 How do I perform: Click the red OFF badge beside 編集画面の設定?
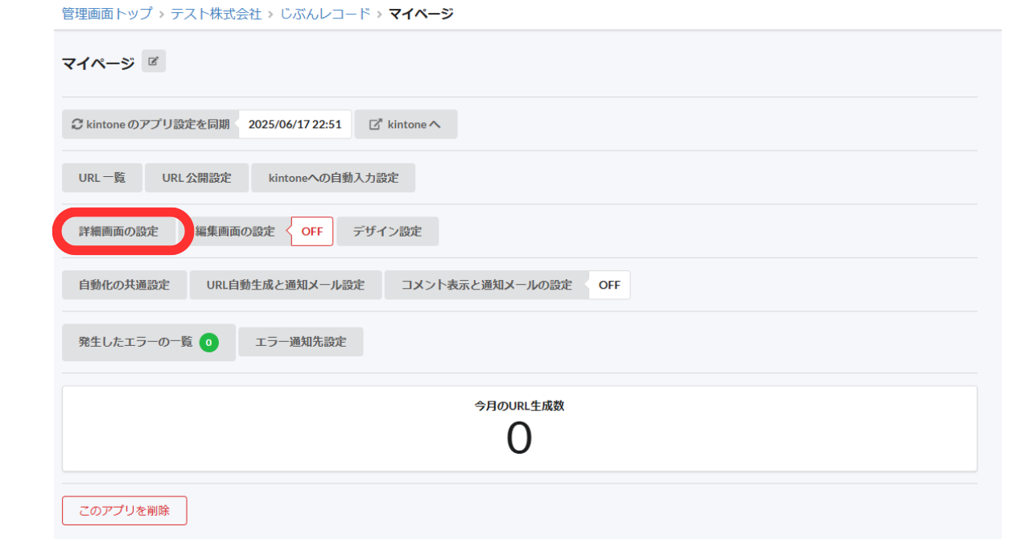pos(312,231)
